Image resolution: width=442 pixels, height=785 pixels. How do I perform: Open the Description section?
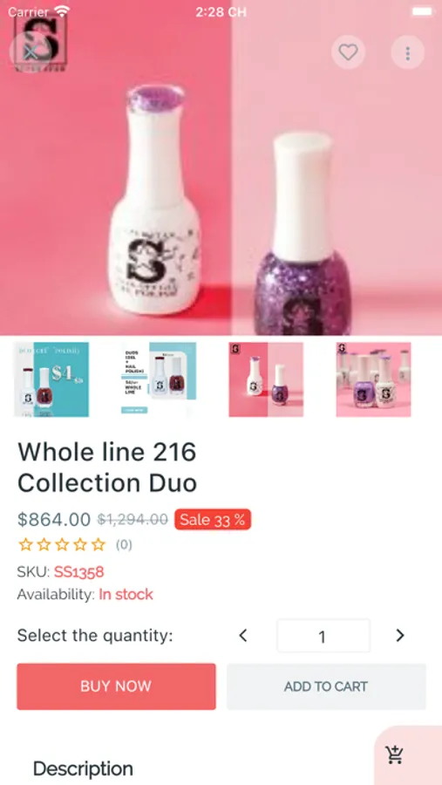[83, 768]
